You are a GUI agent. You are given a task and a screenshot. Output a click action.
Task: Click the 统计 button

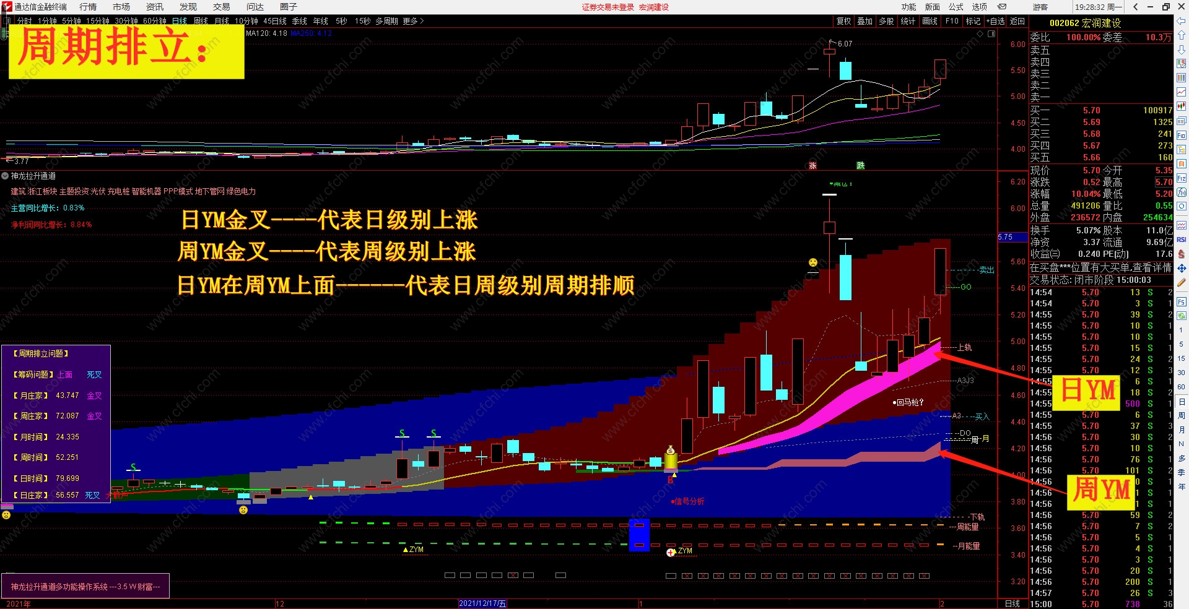point(908,21)
